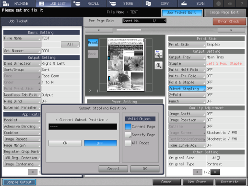Open the Output Tray setting
Image resolution: width=248 pixels, height=186 pixels.
tap(187, 57)
